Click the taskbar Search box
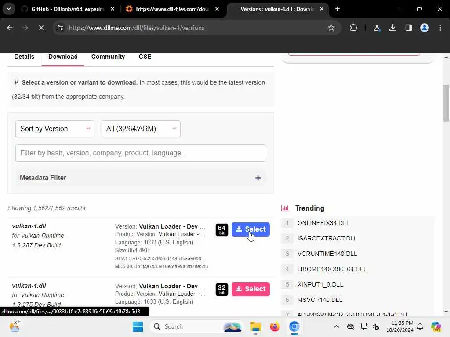450x337 pixels. coord(196,326)
